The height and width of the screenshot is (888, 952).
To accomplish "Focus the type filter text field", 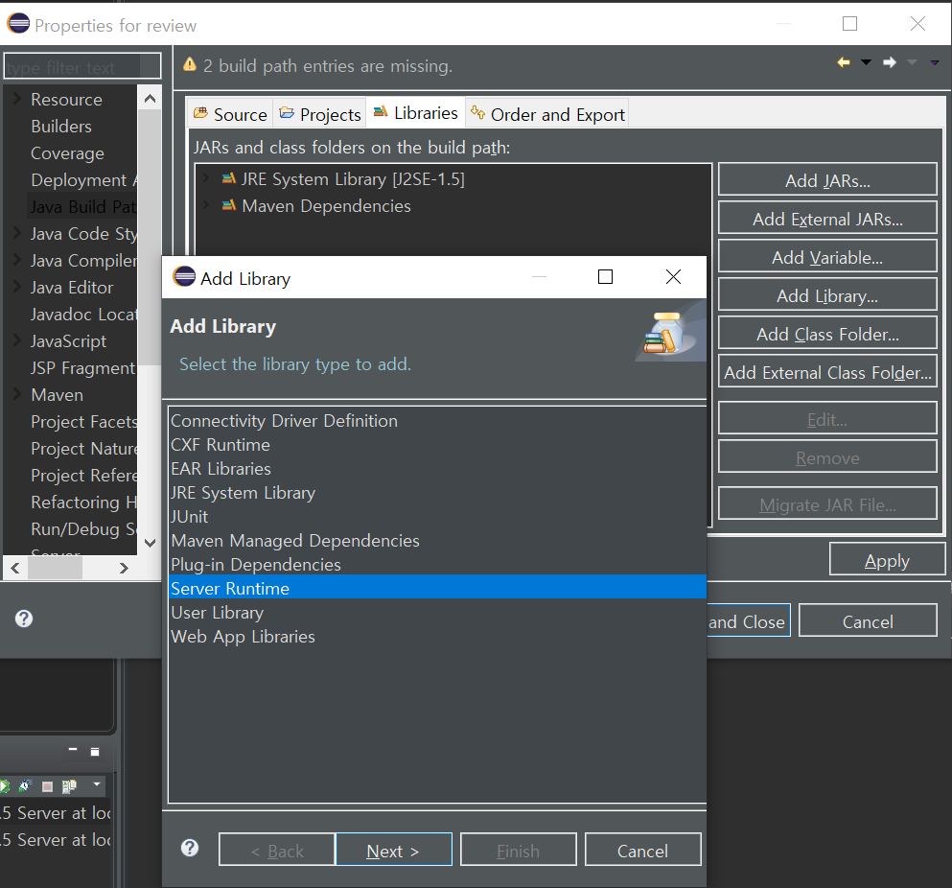I will pyautogui.click(x=81, y=66).
